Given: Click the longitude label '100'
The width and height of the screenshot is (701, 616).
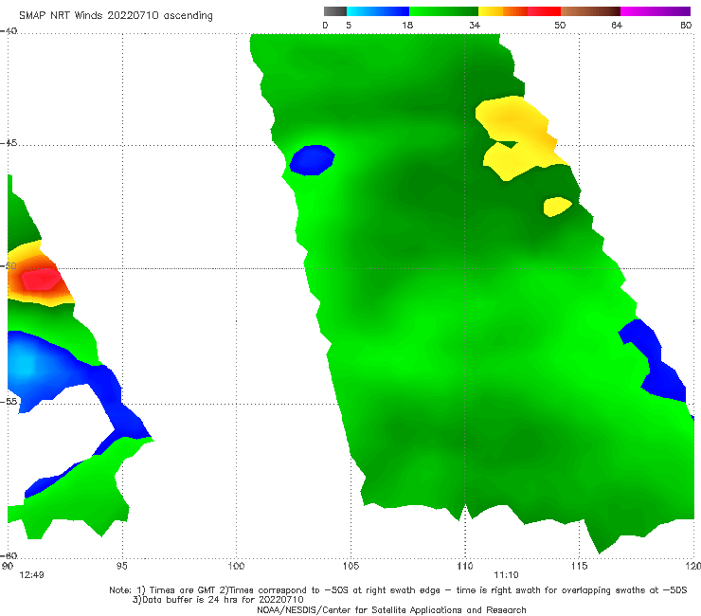Looking at the screenshot, I should pyautogui.click(x=236, y=566).
